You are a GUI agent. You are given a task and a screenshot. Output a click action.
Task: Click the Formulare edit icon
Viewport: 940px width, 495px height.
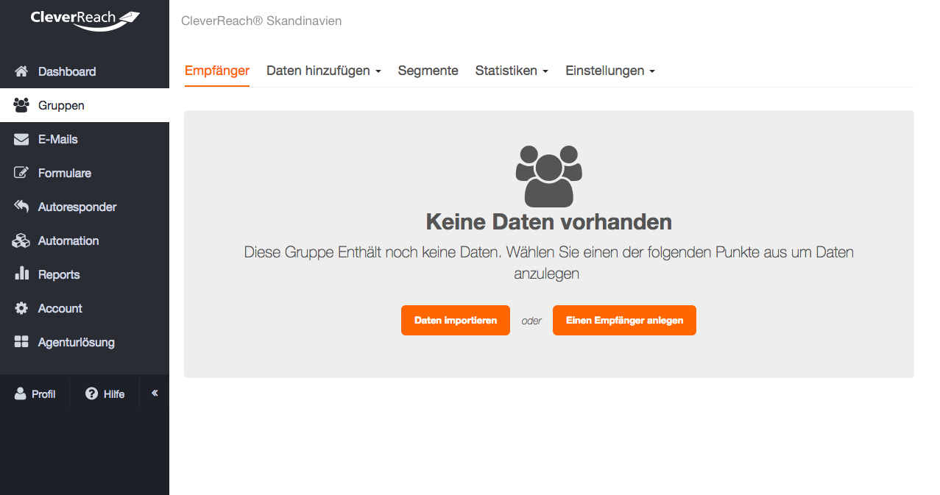[x=21, y=173]
